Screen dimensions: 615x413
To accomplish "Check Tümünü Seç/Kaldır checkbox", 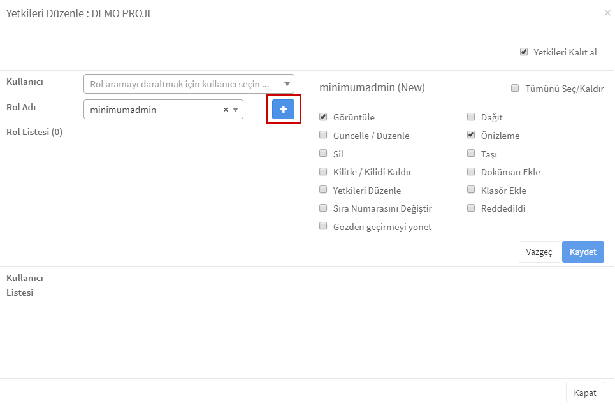I will [514, 88].
